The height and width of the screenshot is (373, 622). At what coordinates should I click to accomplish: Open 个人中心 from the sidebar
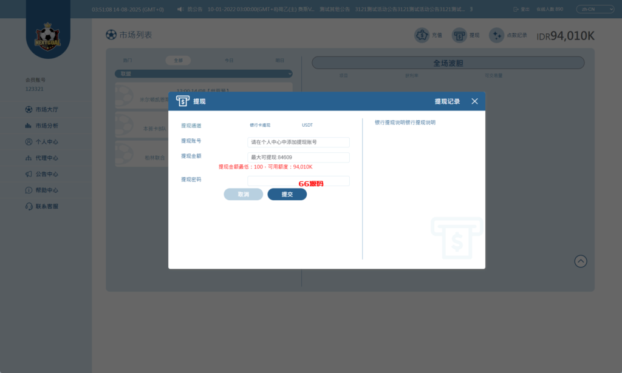[42, 142]
